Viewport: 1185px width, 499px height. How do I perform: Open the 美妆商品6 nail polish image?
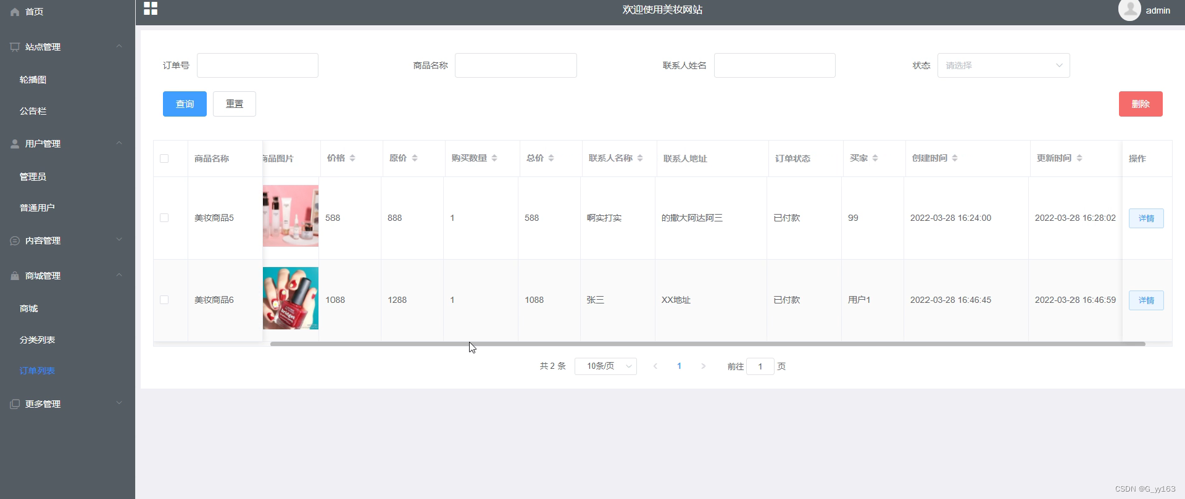(291, 298)
